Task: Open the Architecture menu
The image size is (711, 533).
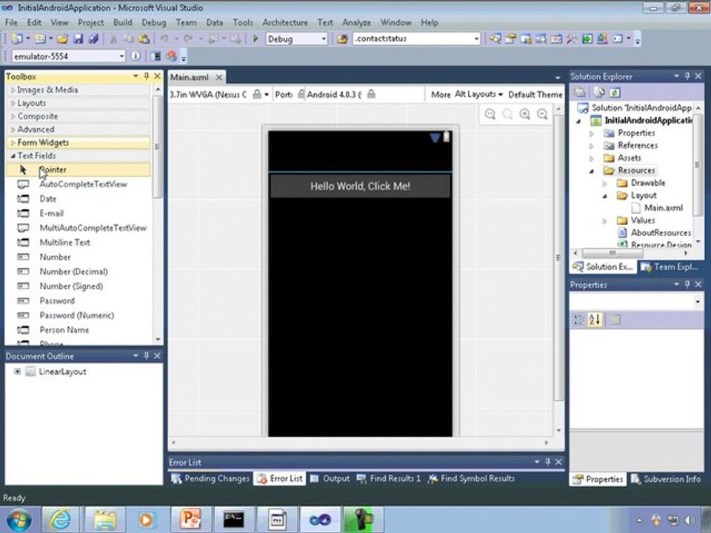Action: pyautogui.click(x=284, y=22)
